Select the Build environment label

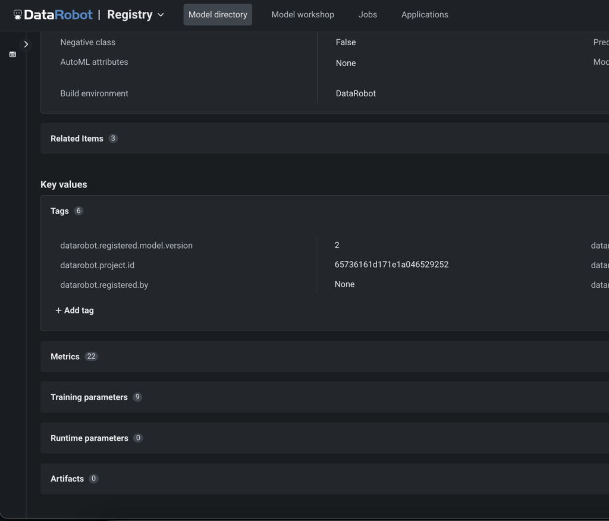pyautogui.click(x=94, y=93)
